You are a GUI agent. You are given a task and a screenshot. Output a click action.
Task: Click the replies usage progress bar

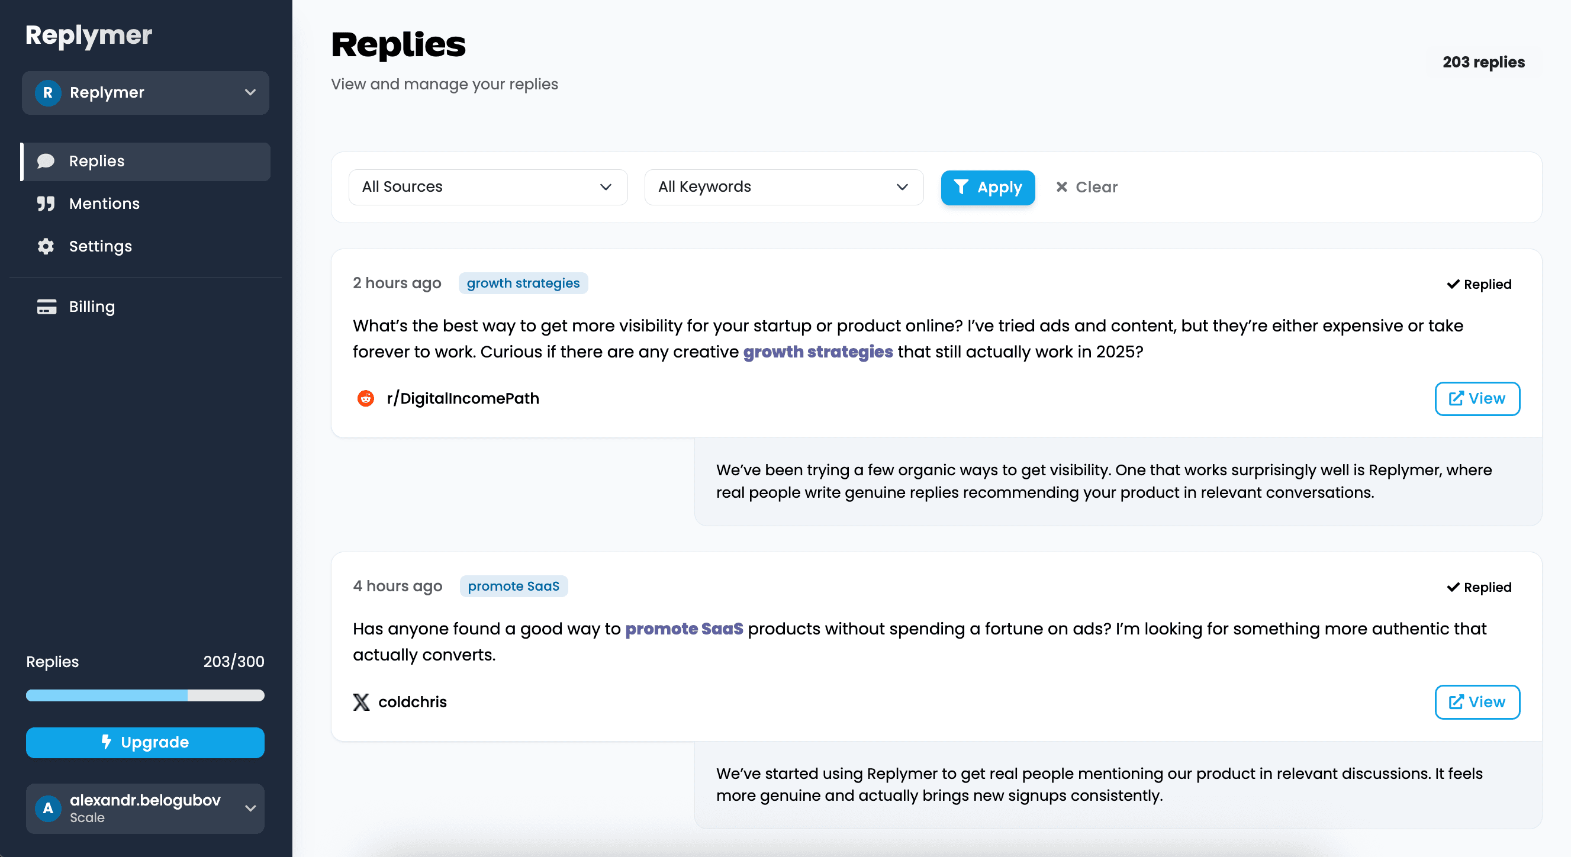(145, 695)
